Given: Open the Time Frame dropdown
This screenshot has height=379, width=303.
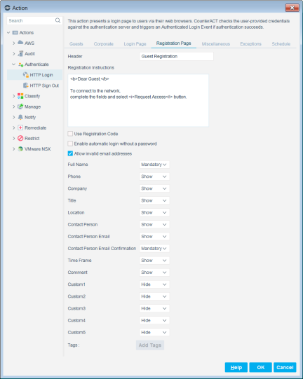Looking at the screenshot, I should (x=154, y=261).
